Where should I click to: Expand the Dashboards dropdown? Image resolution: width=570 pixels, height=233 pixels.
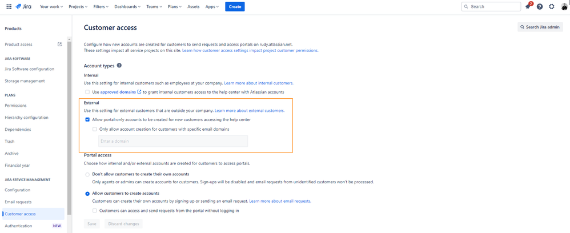coord(127,6)
